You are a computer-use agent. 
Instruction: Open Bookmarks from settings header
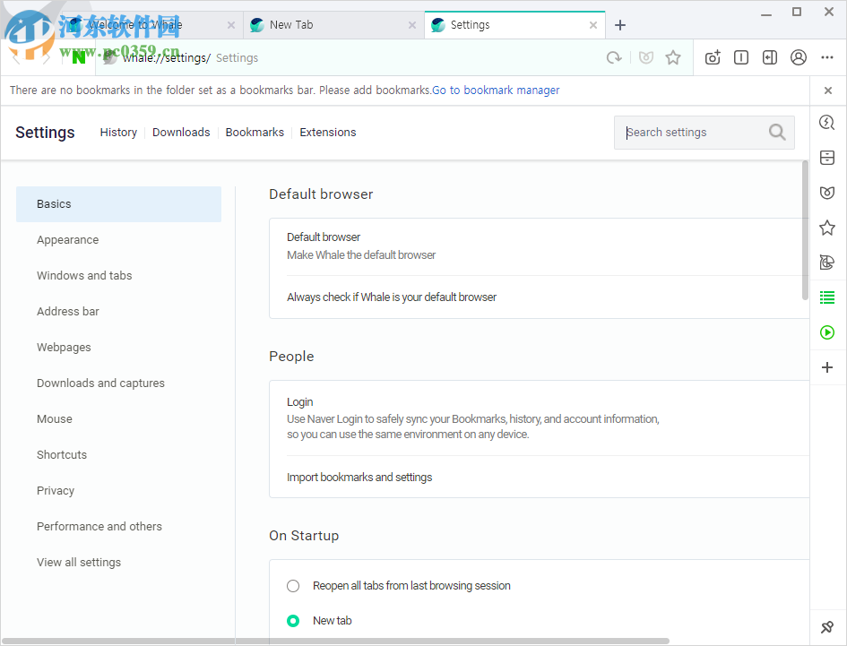tap(255, 133)
